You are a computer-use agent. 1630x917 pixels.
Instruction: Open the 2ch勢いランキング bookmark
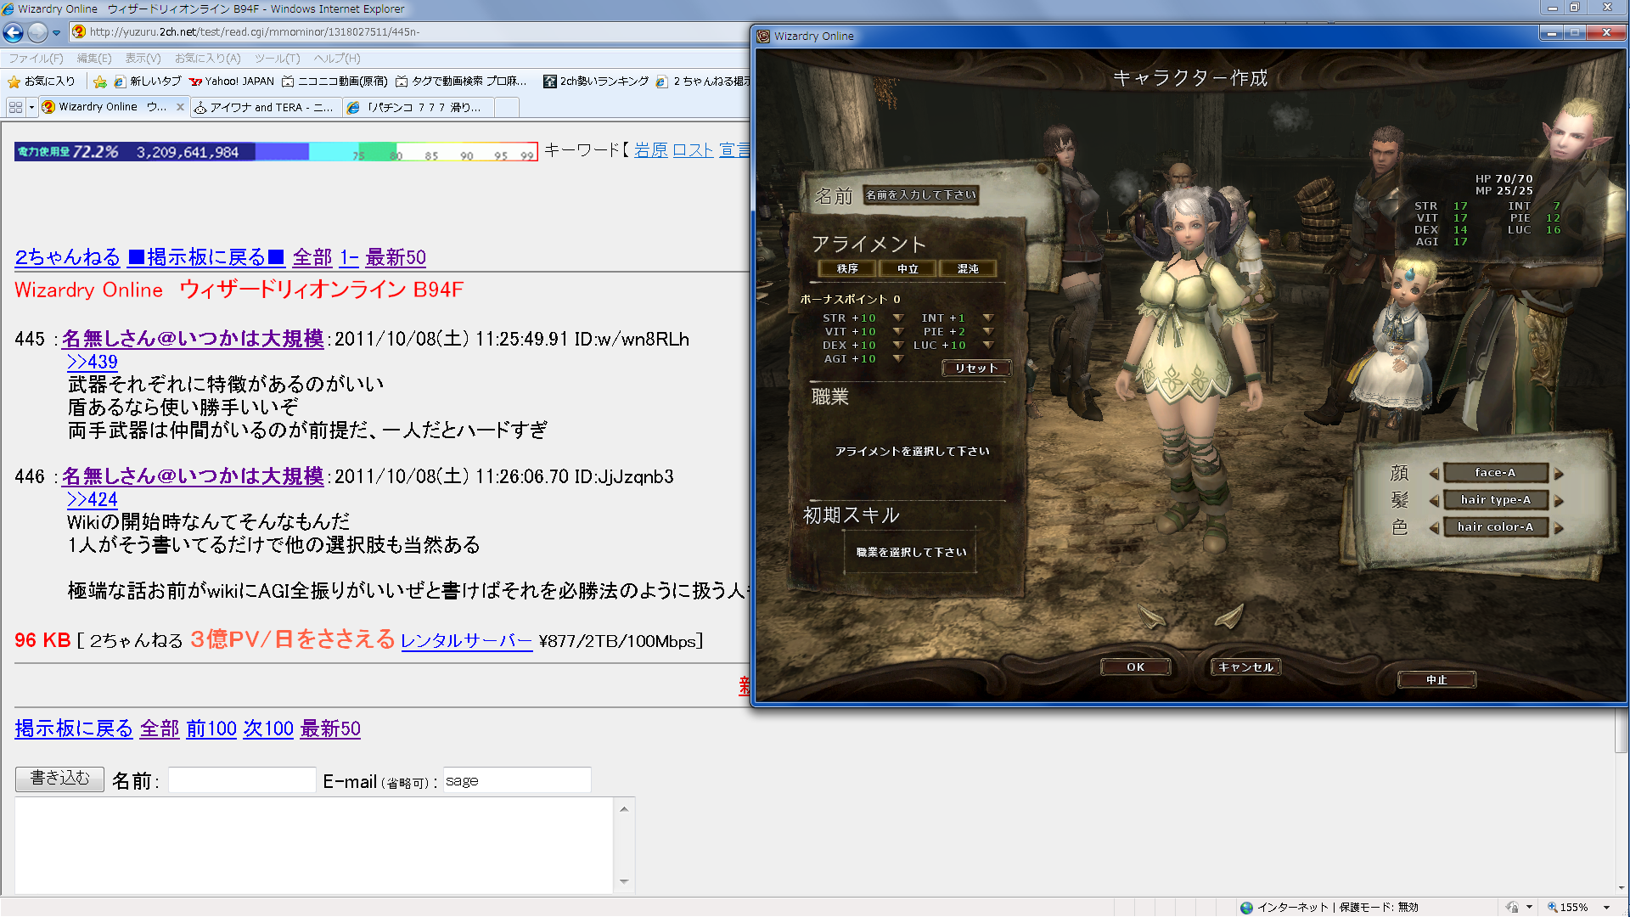pyautogui.click(x=596, y=82)
